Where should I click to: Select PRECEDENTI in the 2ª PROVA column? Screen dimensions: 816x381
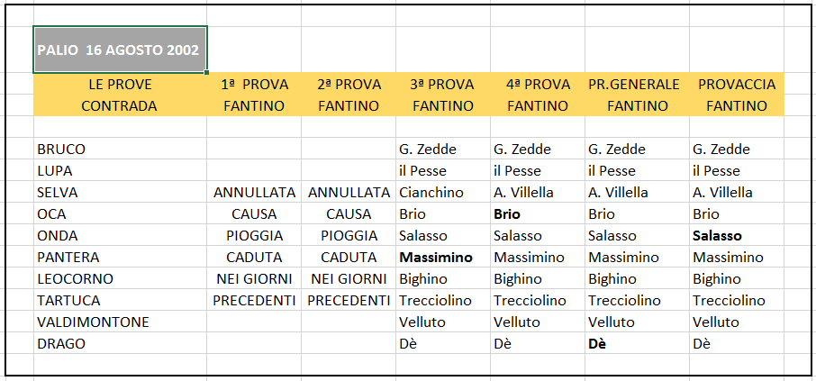tap(349, 300)
